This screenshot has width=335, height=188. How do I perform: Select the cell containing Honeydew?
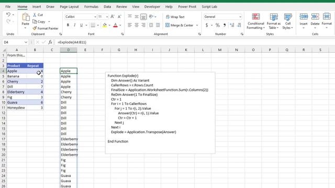[17, 108]
